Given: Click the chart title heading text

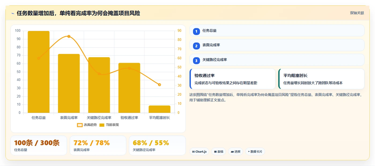Looking at the screenshot, I should 78,13.
